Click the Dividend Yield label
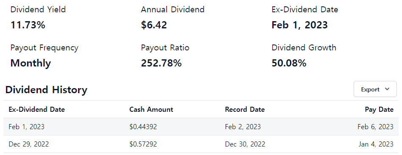 (38, 10)
